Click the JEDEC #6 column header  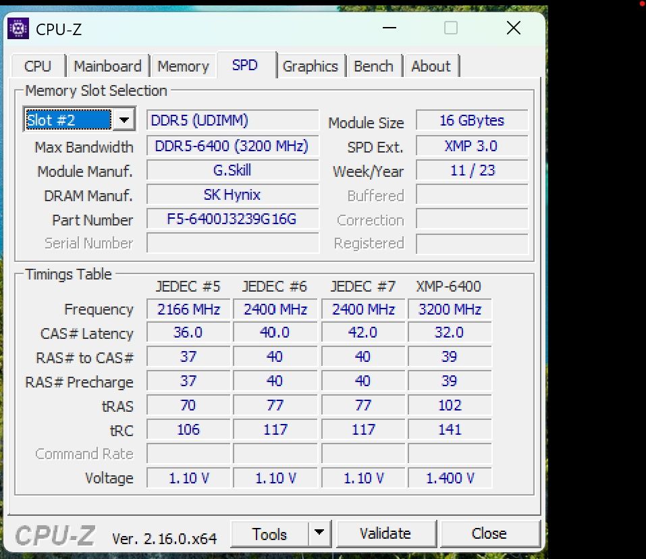(275, 286)
